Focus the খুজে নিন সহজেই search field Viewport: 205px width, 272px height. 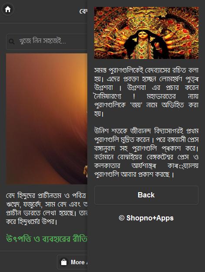pyautogui.click(x=47, y=42)
